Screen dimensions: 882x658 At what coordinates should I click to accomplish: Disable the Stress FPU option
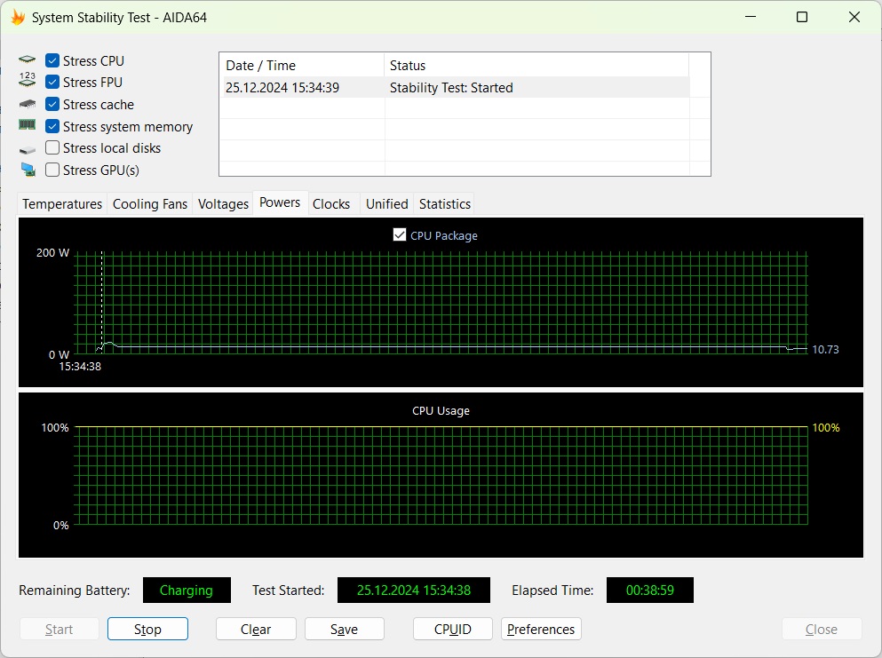[x=52, y=82]
